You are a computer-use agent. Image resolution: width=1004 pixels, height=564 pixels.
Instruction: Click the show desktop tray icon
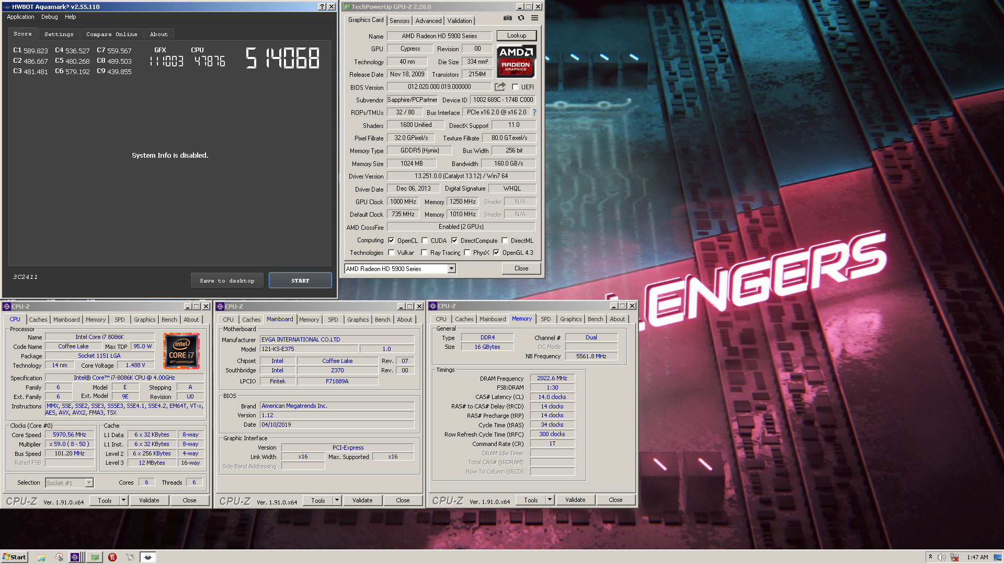998,557
